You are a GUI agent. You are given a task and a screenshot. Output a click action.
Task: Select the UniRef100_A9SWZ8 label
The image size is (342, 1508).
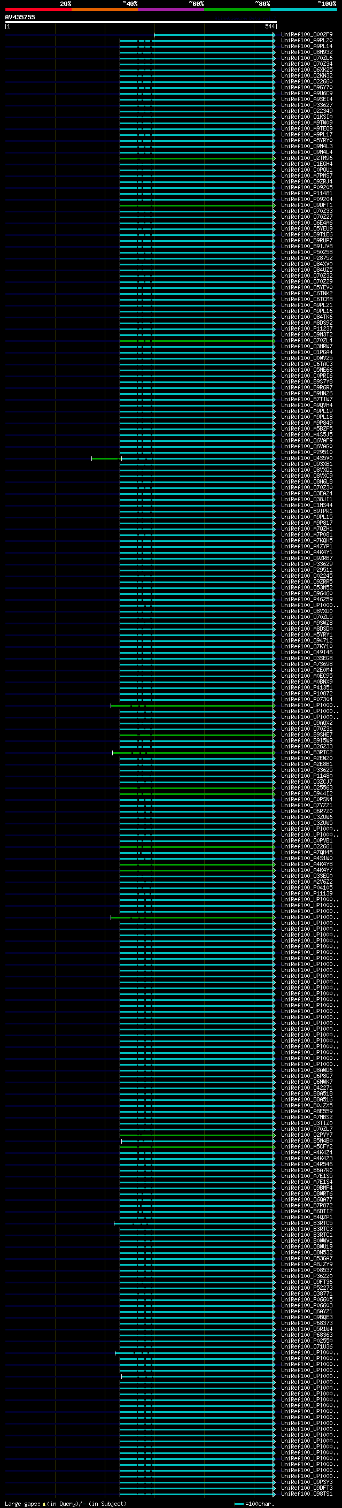[x=307, y=623]
